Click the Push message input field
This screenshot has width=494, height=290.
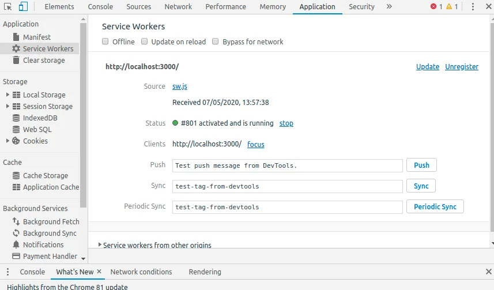coord(287,165)
